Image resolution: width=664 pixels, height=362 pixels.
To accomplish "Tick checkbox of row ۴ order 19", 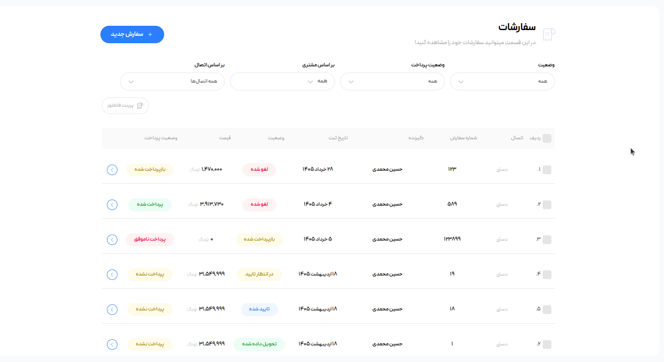I will tap(547, 275).
